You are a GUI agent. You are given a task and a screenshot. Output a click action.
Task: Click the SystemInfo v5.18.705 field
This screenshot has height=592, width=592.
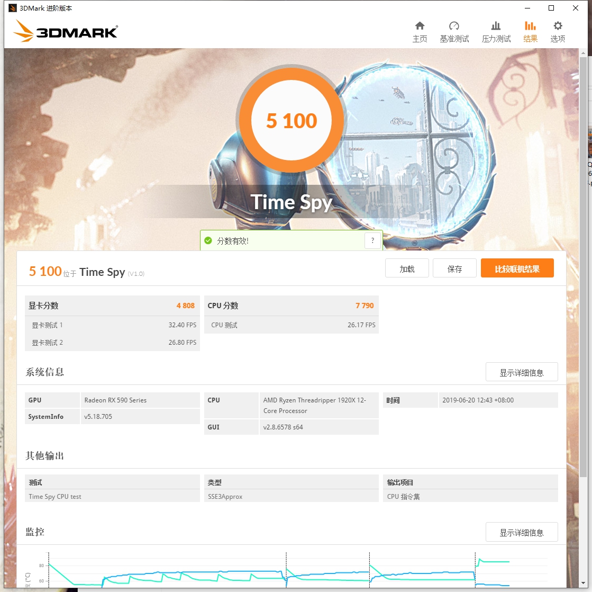pyautogui.click(x=101, y=417)
